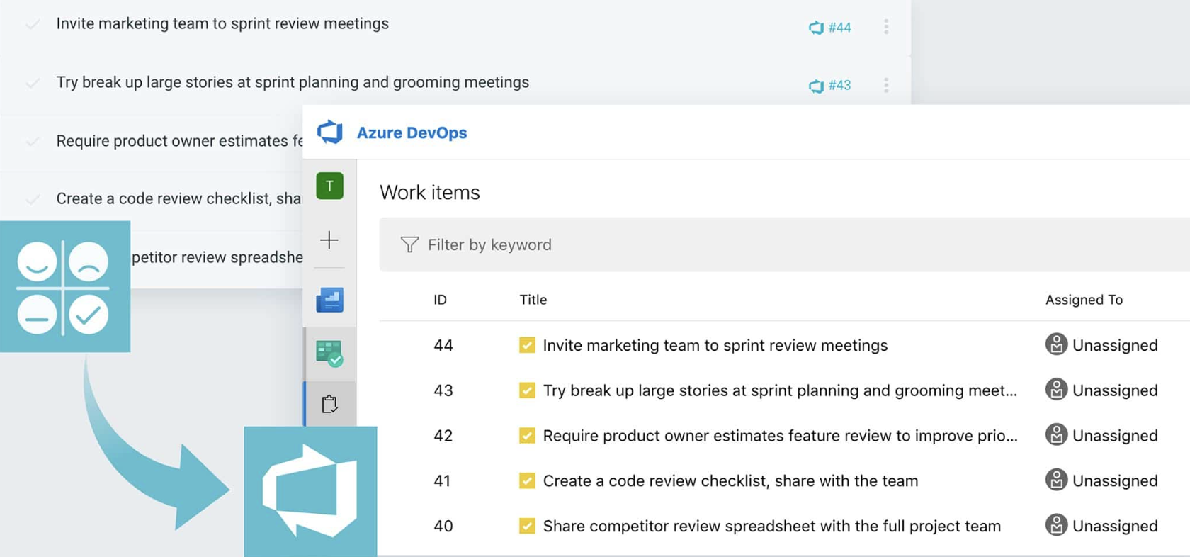Image resolution: width=1190 pixels, height=557 pixels.
Task: Click Try break up large stories action in background list
Action: [x=293, y=82]
